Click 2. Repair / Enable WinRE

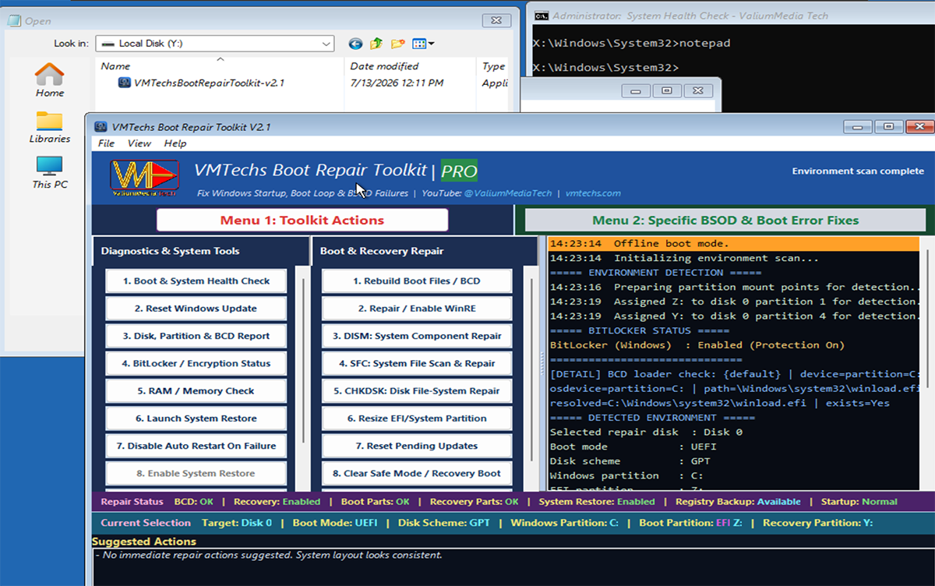pyautogui.click(x=417, y=309)
